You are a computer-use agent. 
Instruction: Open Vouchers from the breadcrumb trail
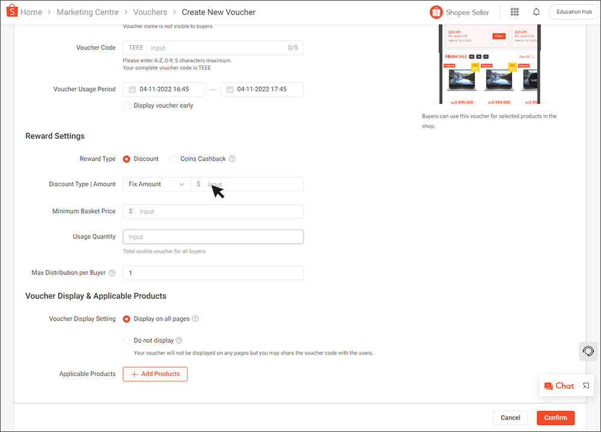(x=150, y=11)
